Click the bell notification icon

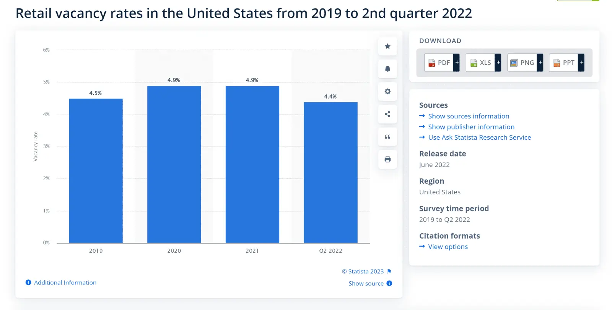387,69
